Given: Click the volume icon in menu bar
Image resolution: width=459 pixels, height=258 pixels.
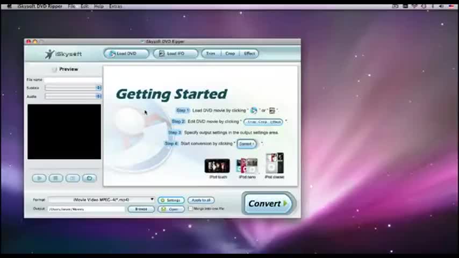Looking at the screenshot, I should [441, 6].
